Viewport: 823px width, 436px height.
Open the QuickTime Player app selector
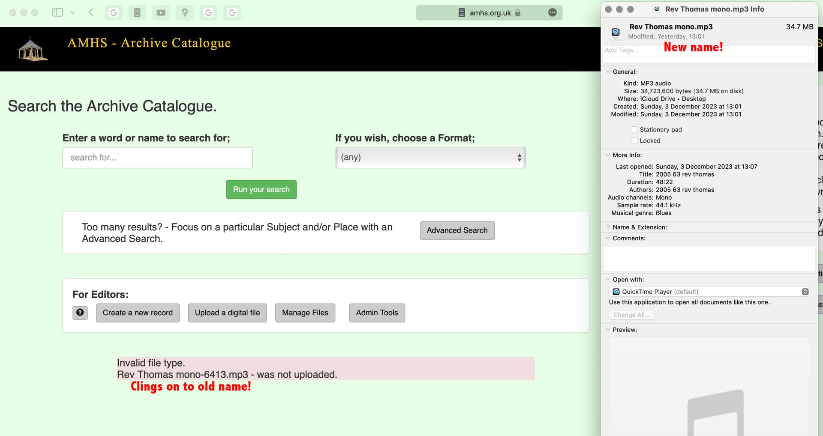[x=709, y=292]
